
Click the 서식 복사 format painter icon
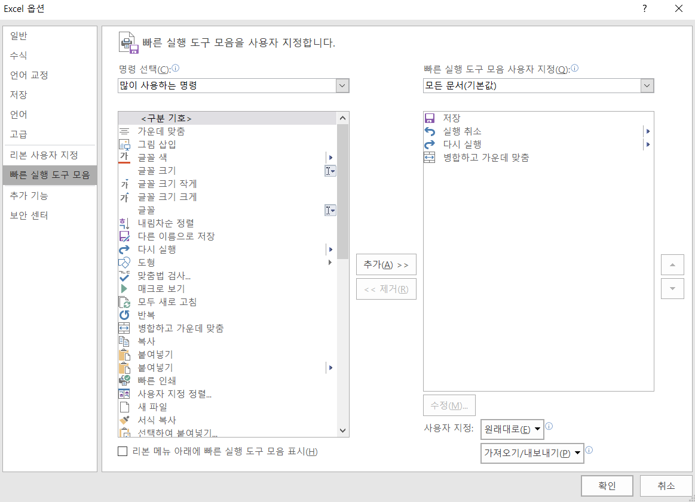pos(124,420)
